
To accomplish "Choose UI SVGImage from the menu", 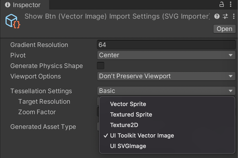I will [x=128, y=146].
